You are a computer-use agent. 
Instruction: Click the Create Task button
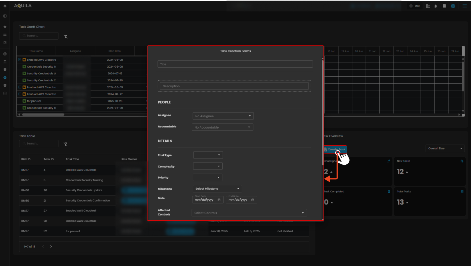pos(336,149)
